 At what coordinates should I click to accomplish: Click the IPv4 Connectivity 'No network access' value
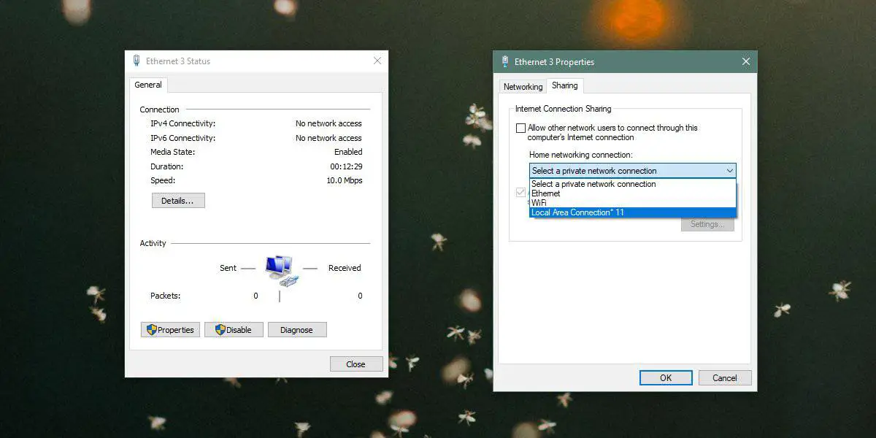click(328, 124)
